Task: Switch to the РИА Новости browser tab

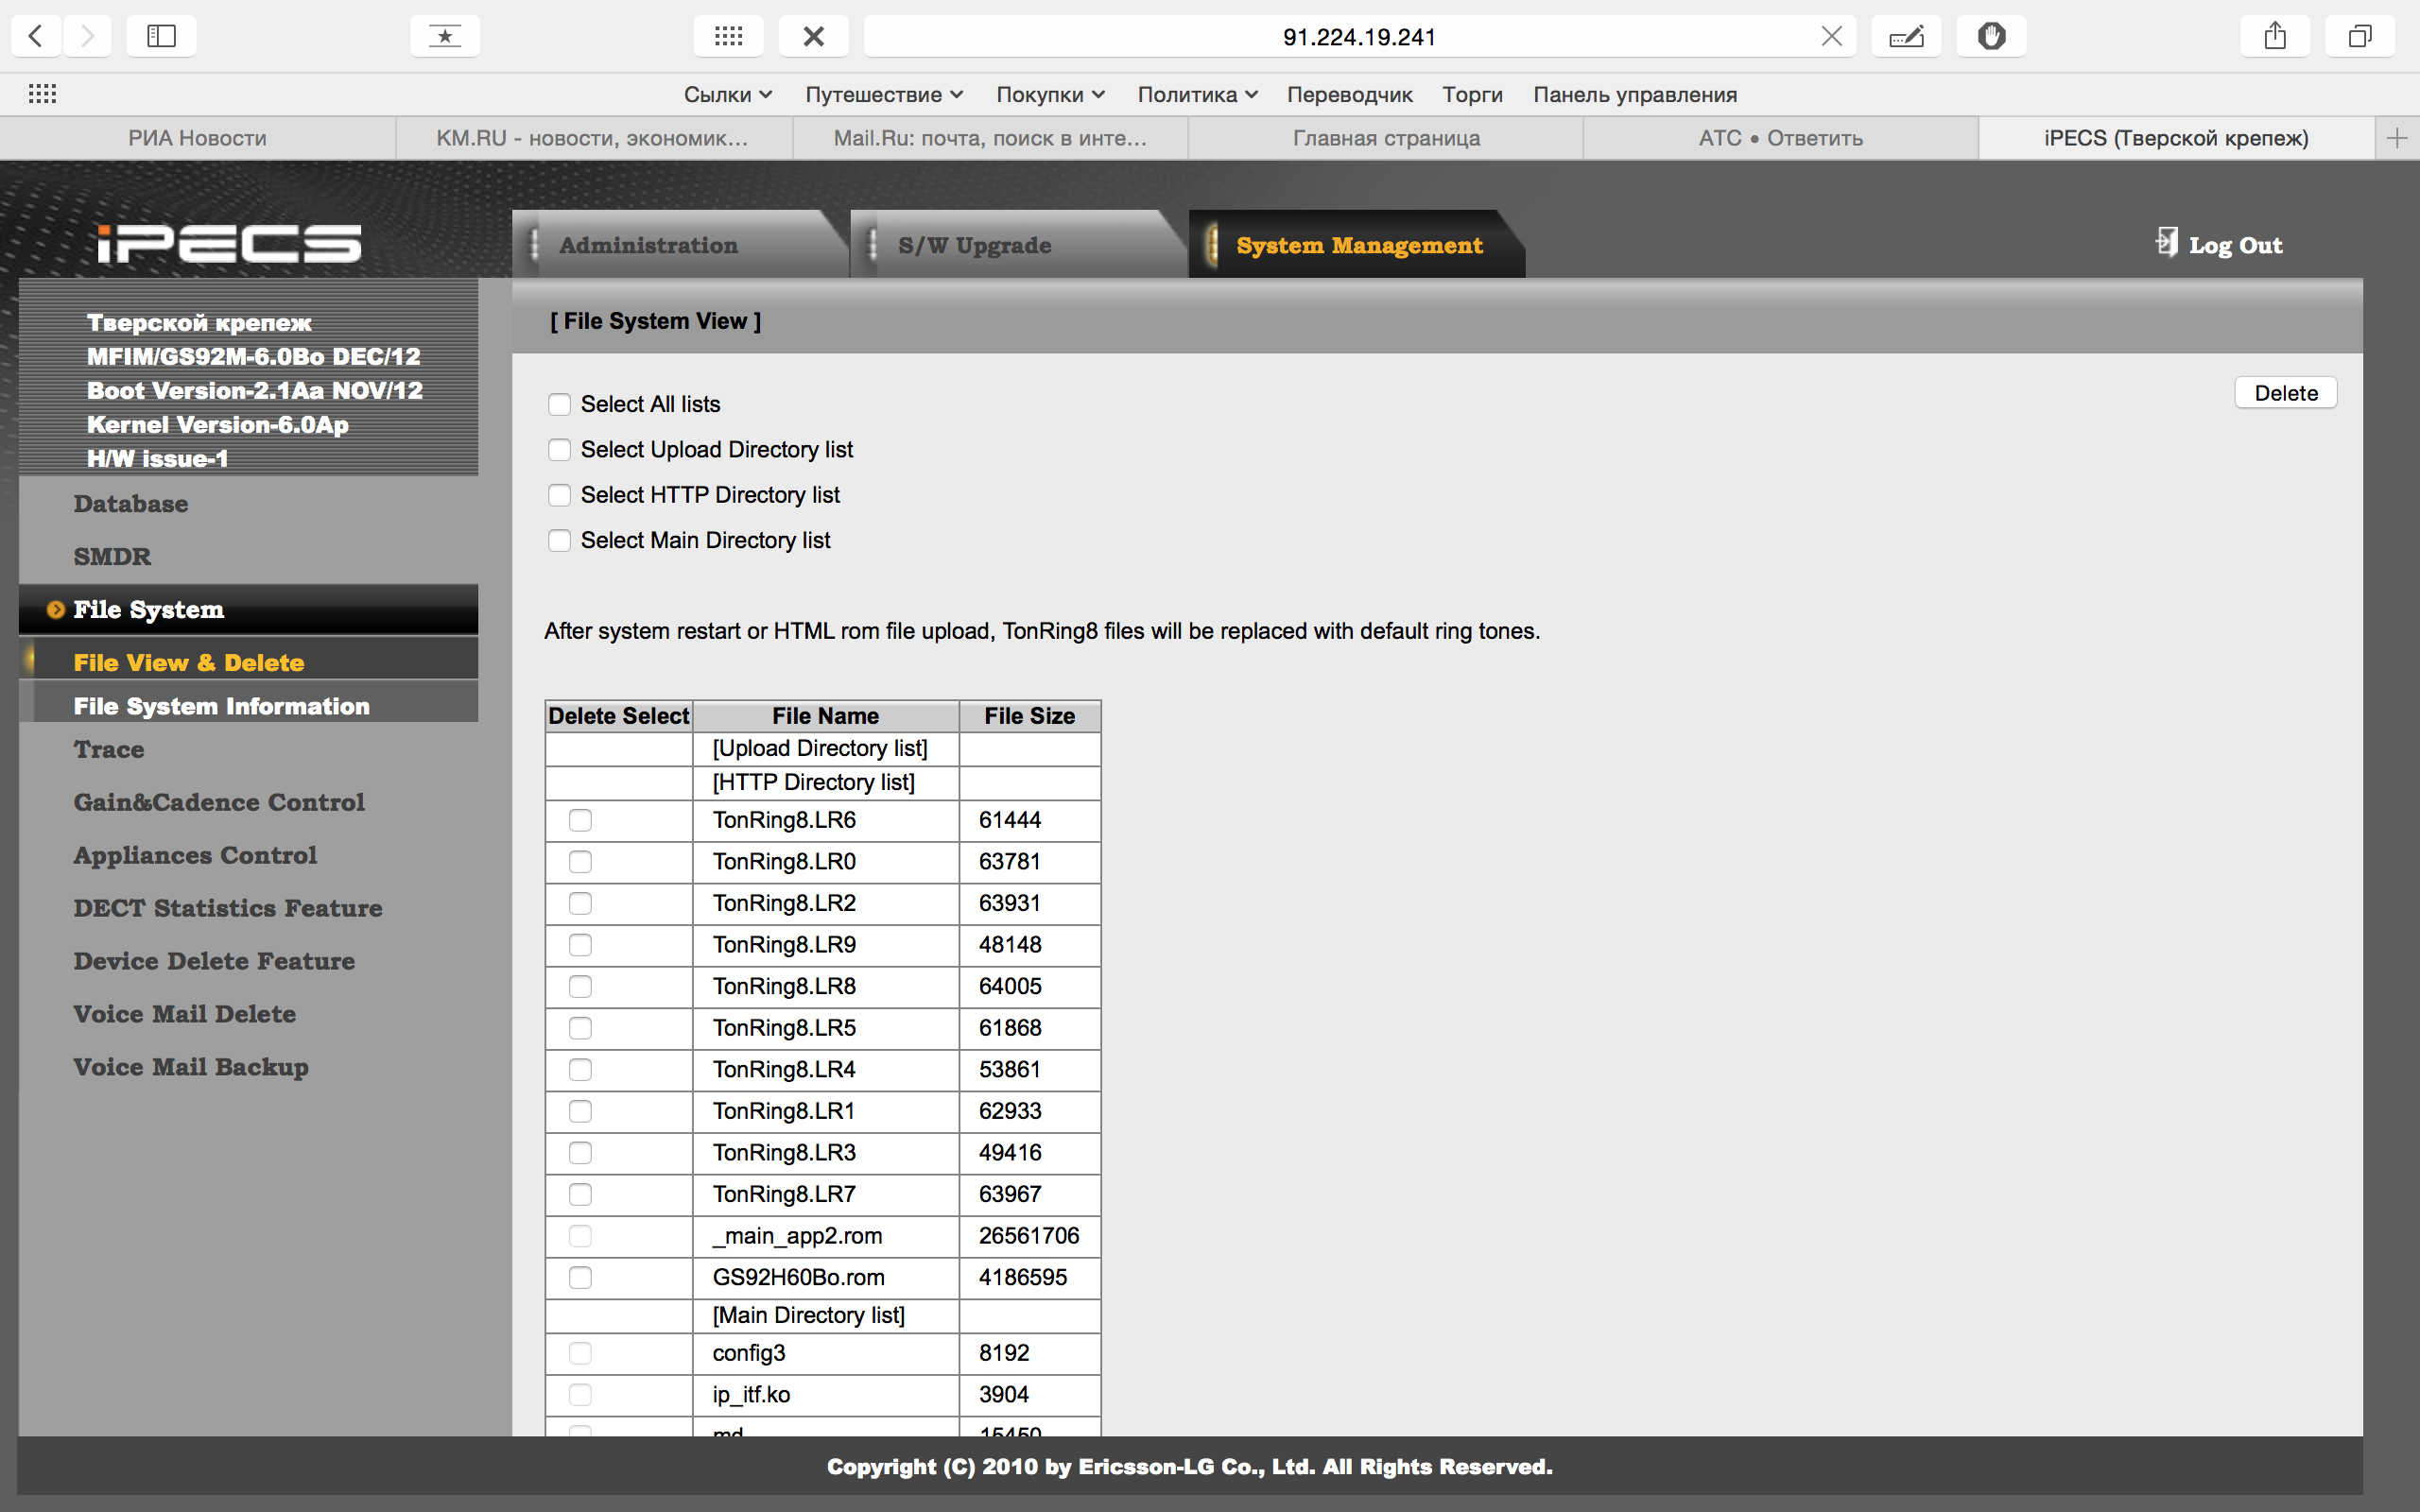Action: [197, 138]
